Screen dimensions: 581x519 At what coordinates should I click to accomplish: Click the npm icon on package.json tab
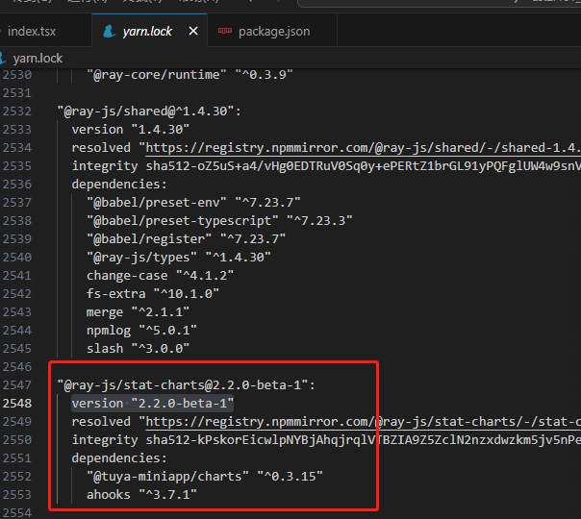[225, 31]
